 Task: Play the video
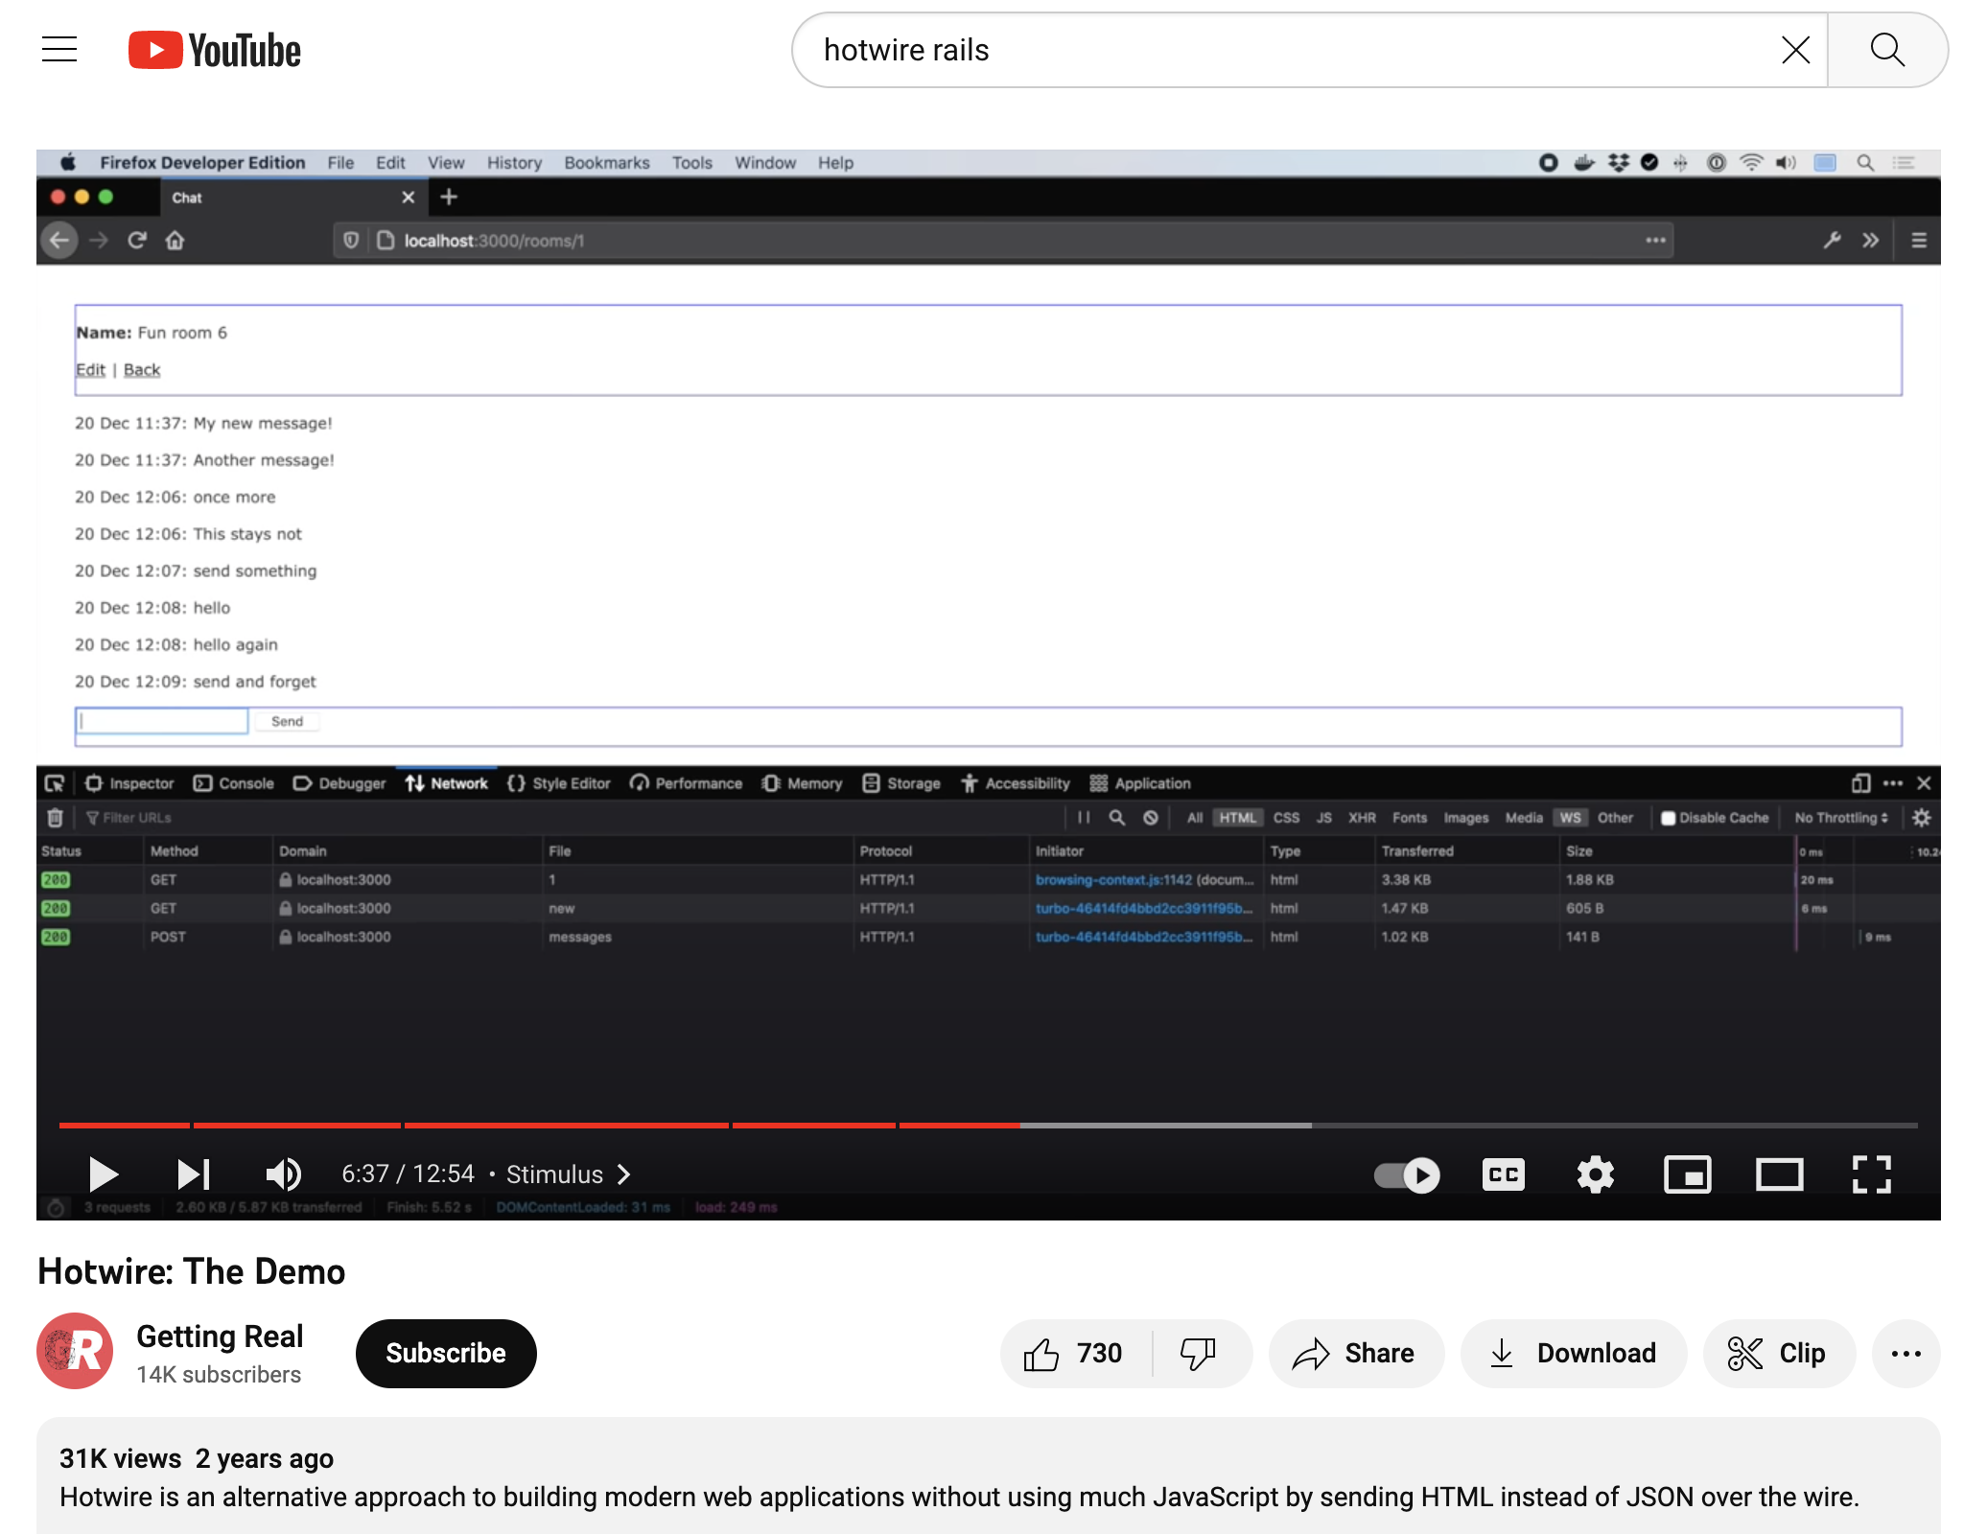pyautogui.click(x=103, y=1174)
